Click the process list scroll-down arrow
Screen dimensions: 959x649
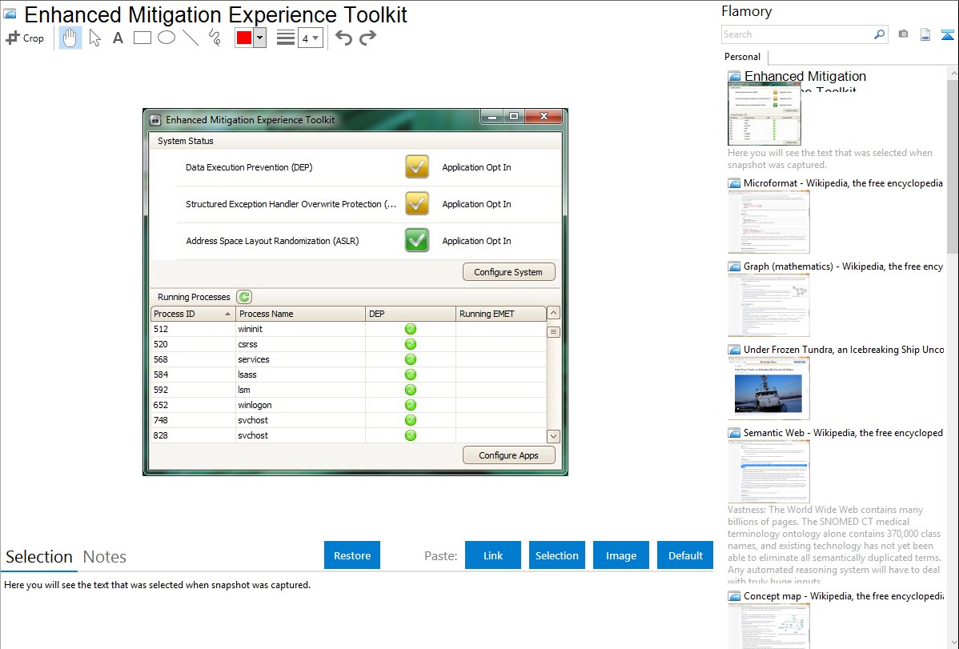pos(553,436)
